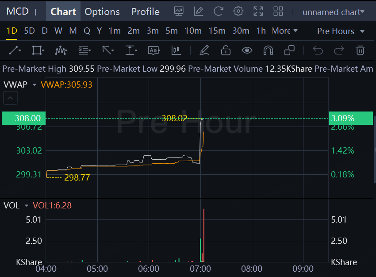Image resolution: width=376 pixels, height=277 pixels.
Task: Open the VWAP indicator dropdown
Action: coord(35,85)
